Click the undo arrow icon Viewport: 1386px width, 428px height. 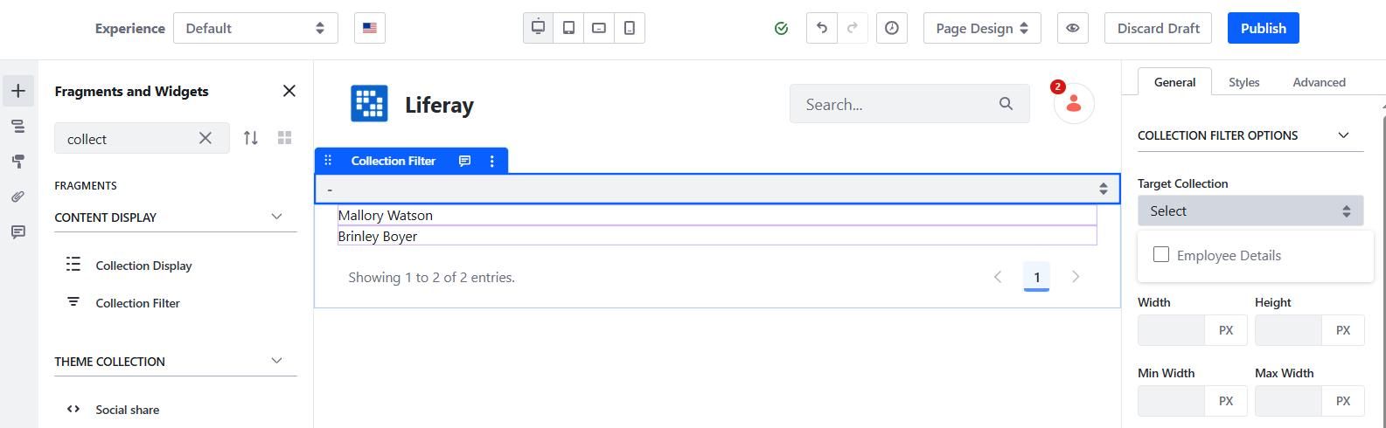[x=821, y=28]
